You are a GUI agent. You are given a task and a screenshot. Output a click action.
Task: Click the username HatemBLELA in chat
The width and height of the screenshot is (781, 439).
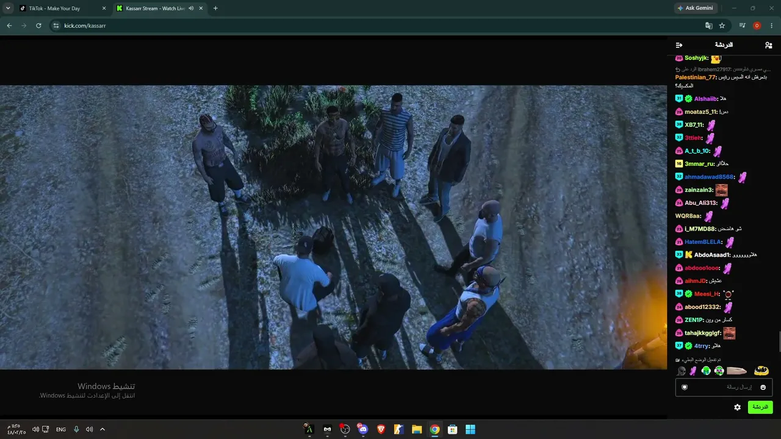point(703,242)
